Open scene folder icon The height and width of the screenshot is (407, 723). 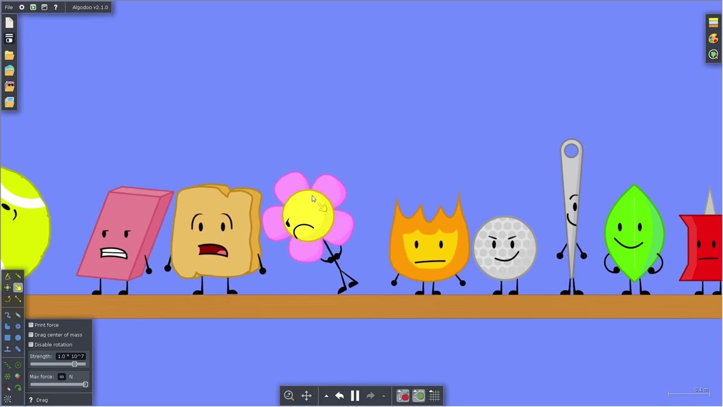9,55
